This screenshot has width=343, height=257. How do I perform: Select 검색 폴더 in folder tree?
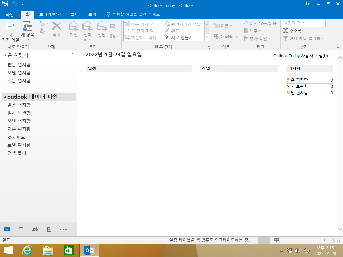pyautogui.click(x=17, y=153)
